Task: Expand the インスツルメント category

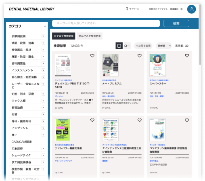Action: click(x=43, y=70)
